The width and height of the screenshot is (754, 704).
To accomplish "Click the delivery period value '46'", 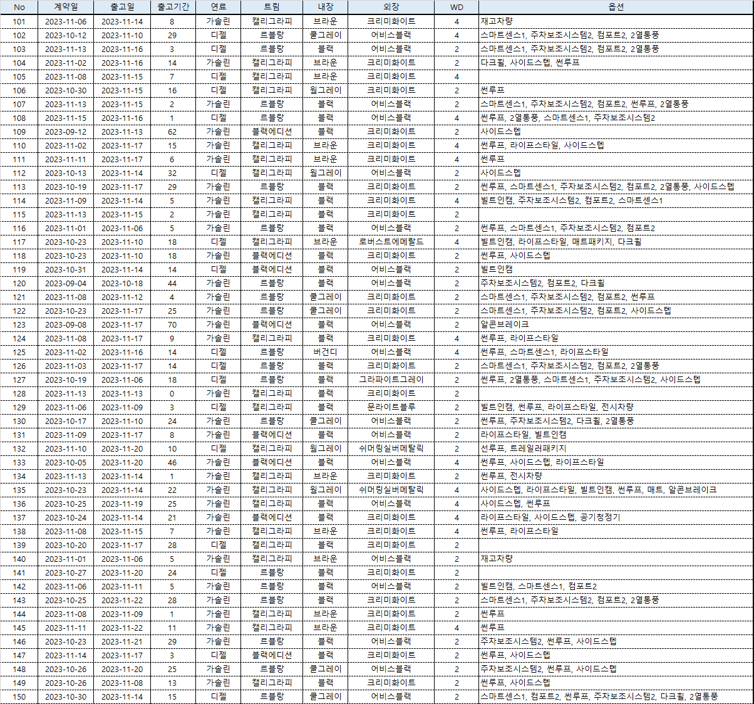I will (172, 462).
